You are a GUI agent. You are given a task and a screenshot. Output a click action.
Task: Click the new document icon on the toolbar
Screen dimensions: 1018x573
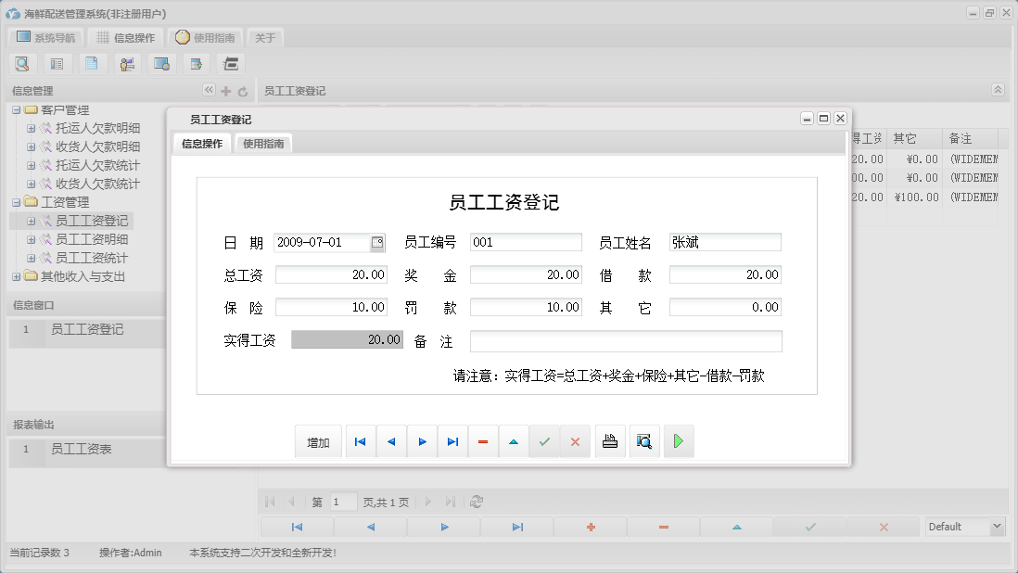point(91,63)
